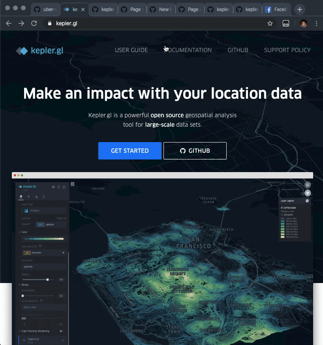Open the quantize Color Scale dropdown
Viewport: 323px width, 345px height.
tap(44, 266)
